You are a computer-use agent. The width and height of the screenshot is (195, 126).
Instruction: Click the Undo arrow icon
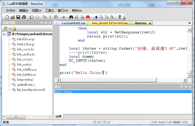click(x=31, y=17)
